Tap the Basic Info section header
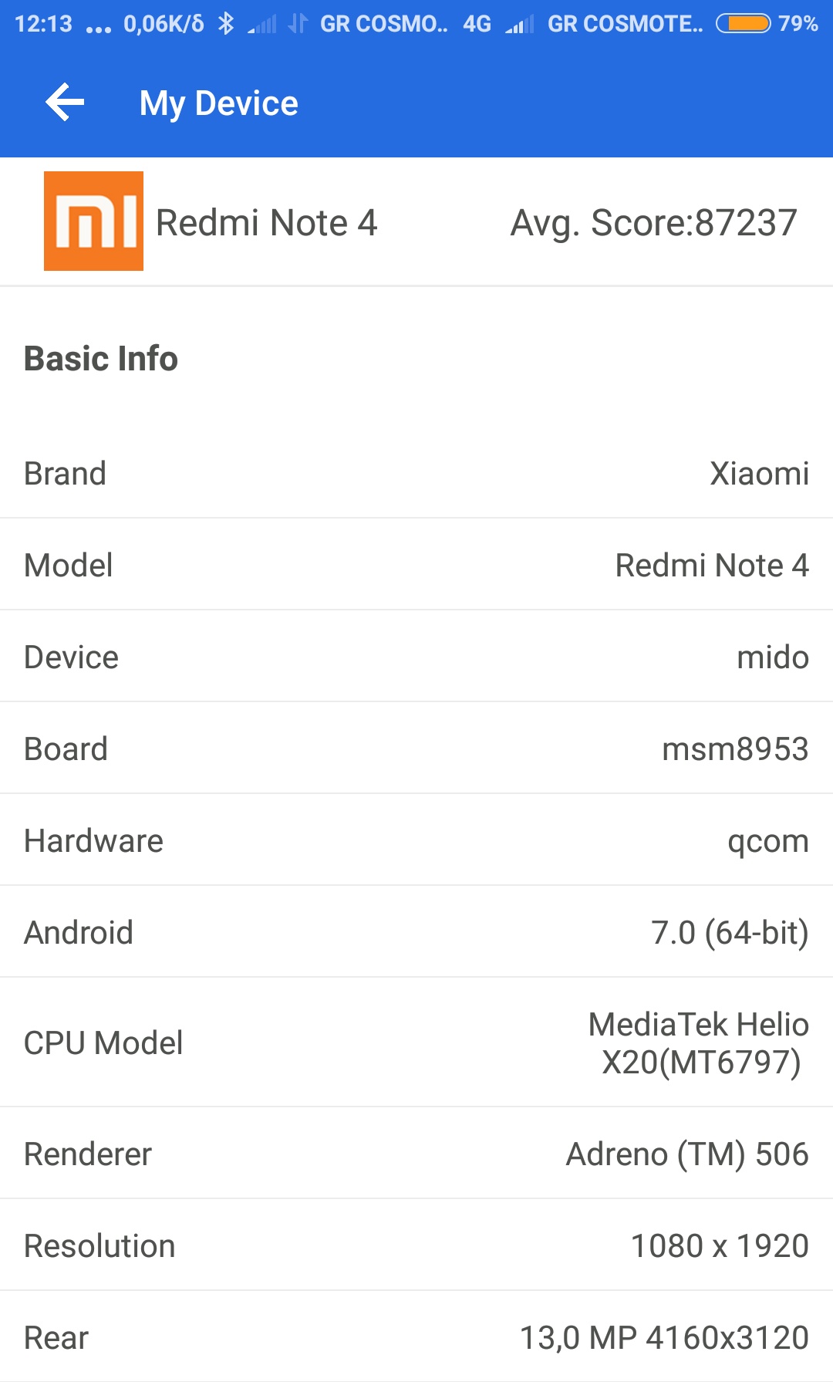Screen dimensions: 833x1382 pyautogui.click(x=101, y=358)
